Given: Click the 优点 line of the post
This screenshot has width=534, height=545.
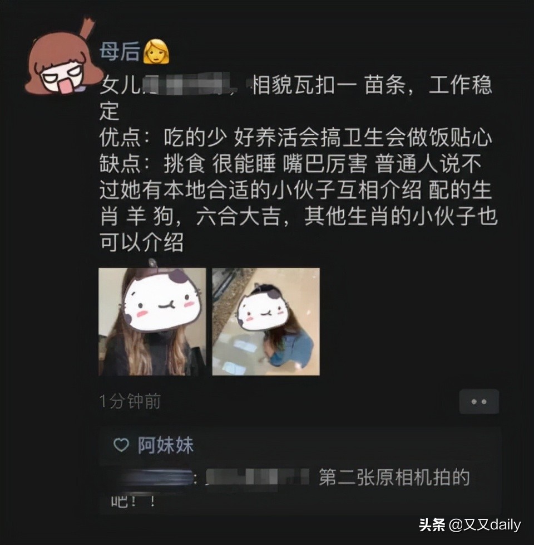Looking at the screenshot, I should [x=296, y=137].
